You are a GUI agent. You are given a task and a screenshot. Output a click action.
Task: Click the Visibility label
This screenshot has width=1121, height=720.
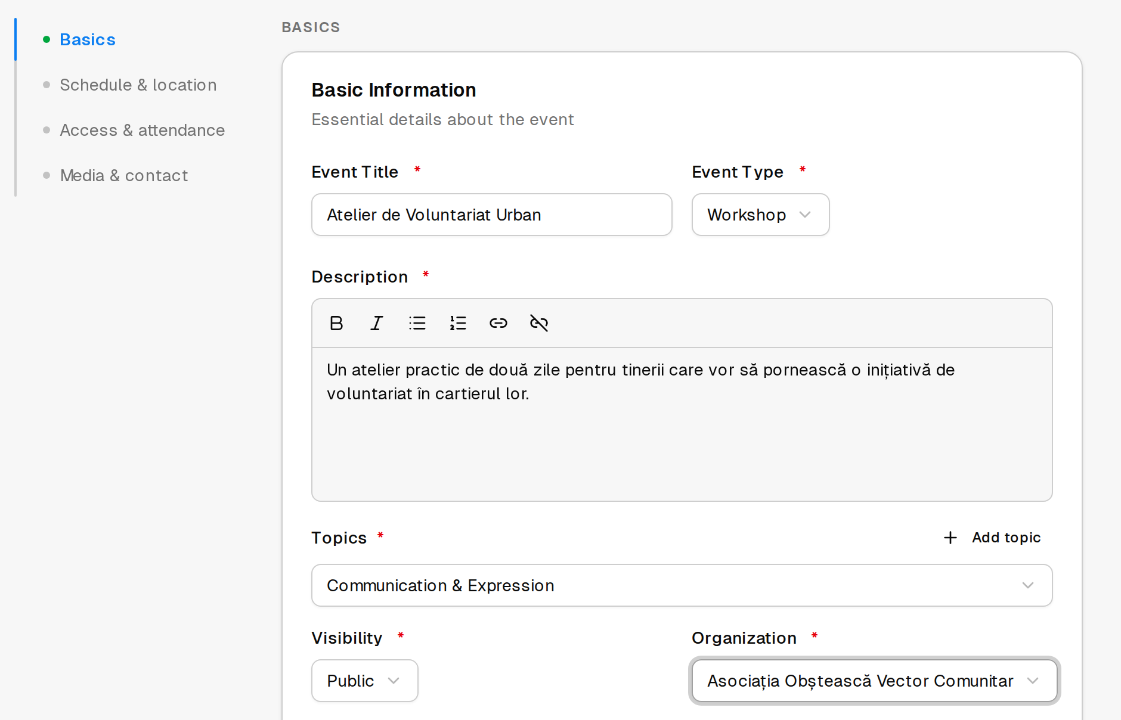click(x=346, y=638)
